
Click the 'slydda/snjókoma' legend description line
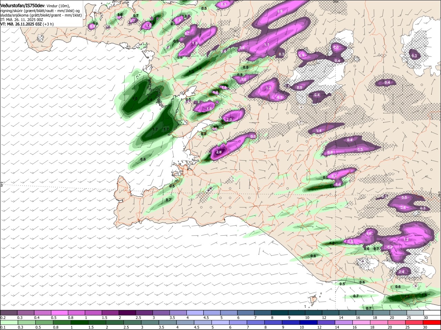(41, 15)
